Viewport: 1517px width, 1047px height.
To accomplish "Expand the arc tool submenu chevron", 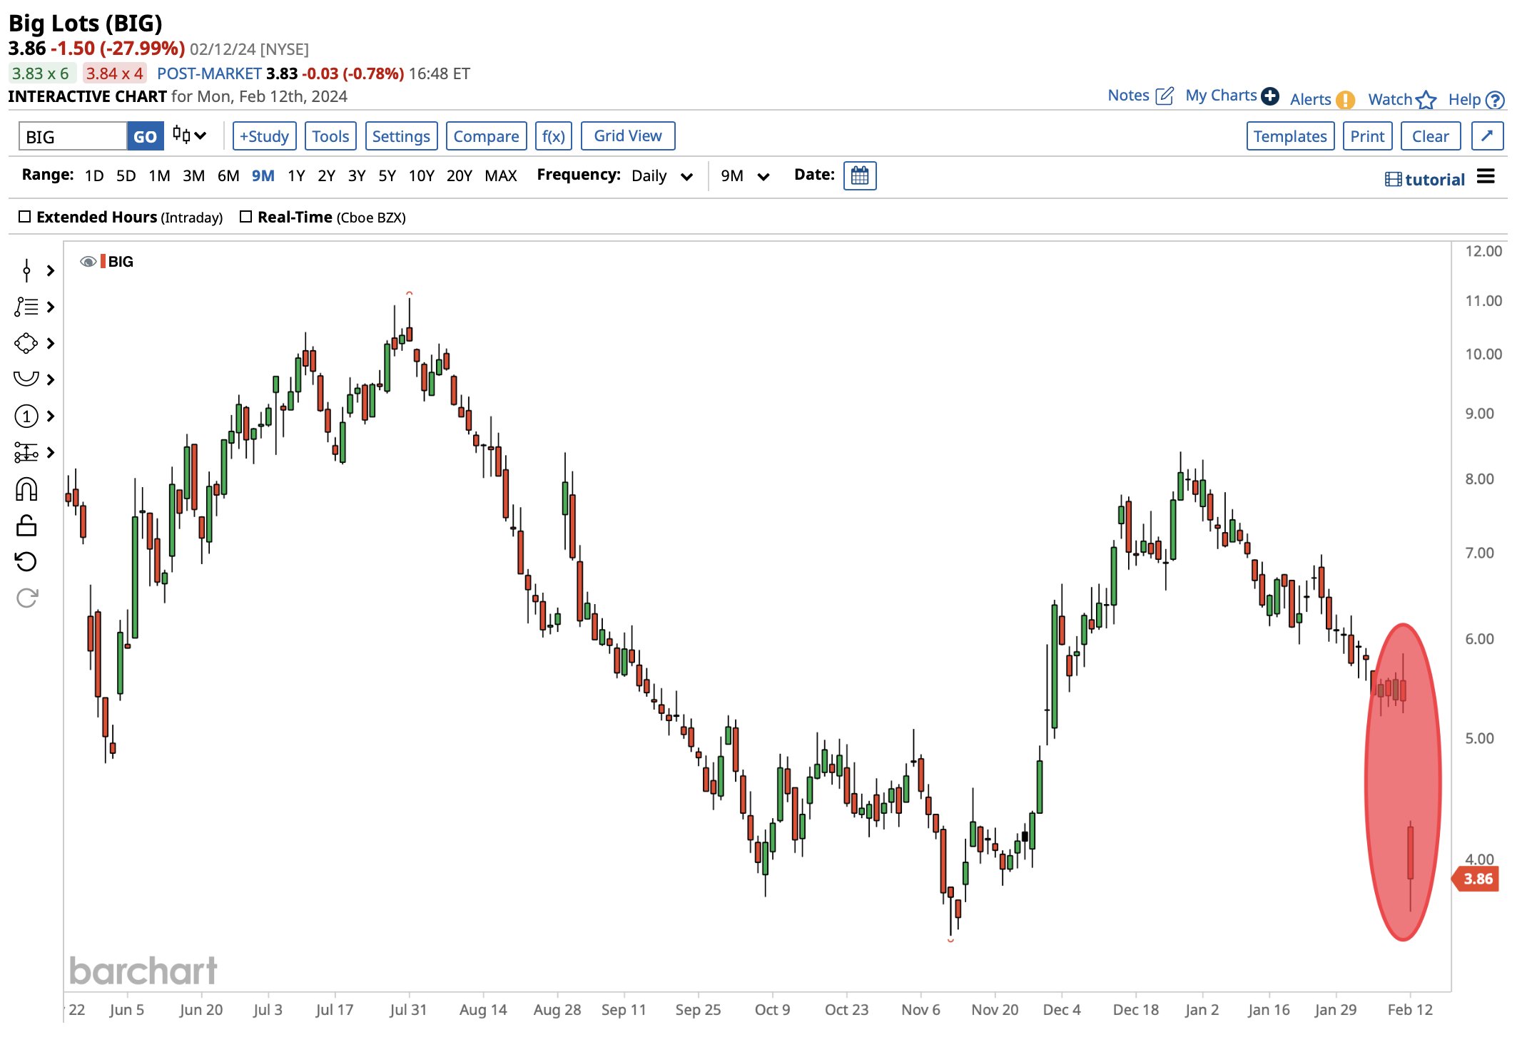I will [x=51, y=379].
